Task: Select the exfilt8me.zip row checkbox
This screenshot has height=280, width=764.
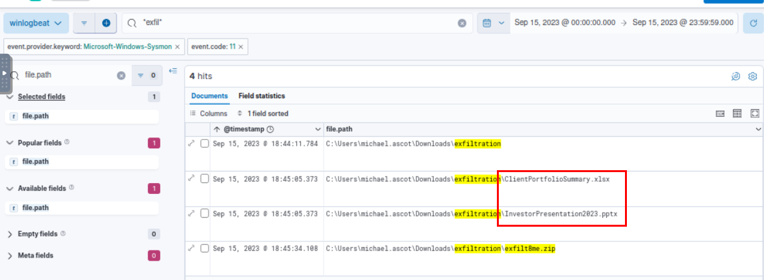Action: pyautogui.click(x=205, y=248)
